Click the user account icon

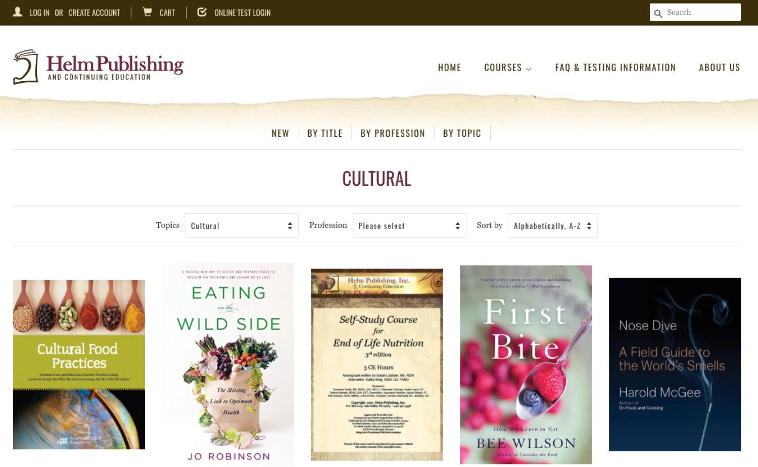(18, 12)
